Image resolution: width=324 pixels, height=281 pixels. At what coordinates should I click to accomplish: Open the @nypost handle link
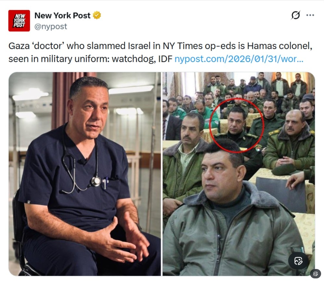51,26
